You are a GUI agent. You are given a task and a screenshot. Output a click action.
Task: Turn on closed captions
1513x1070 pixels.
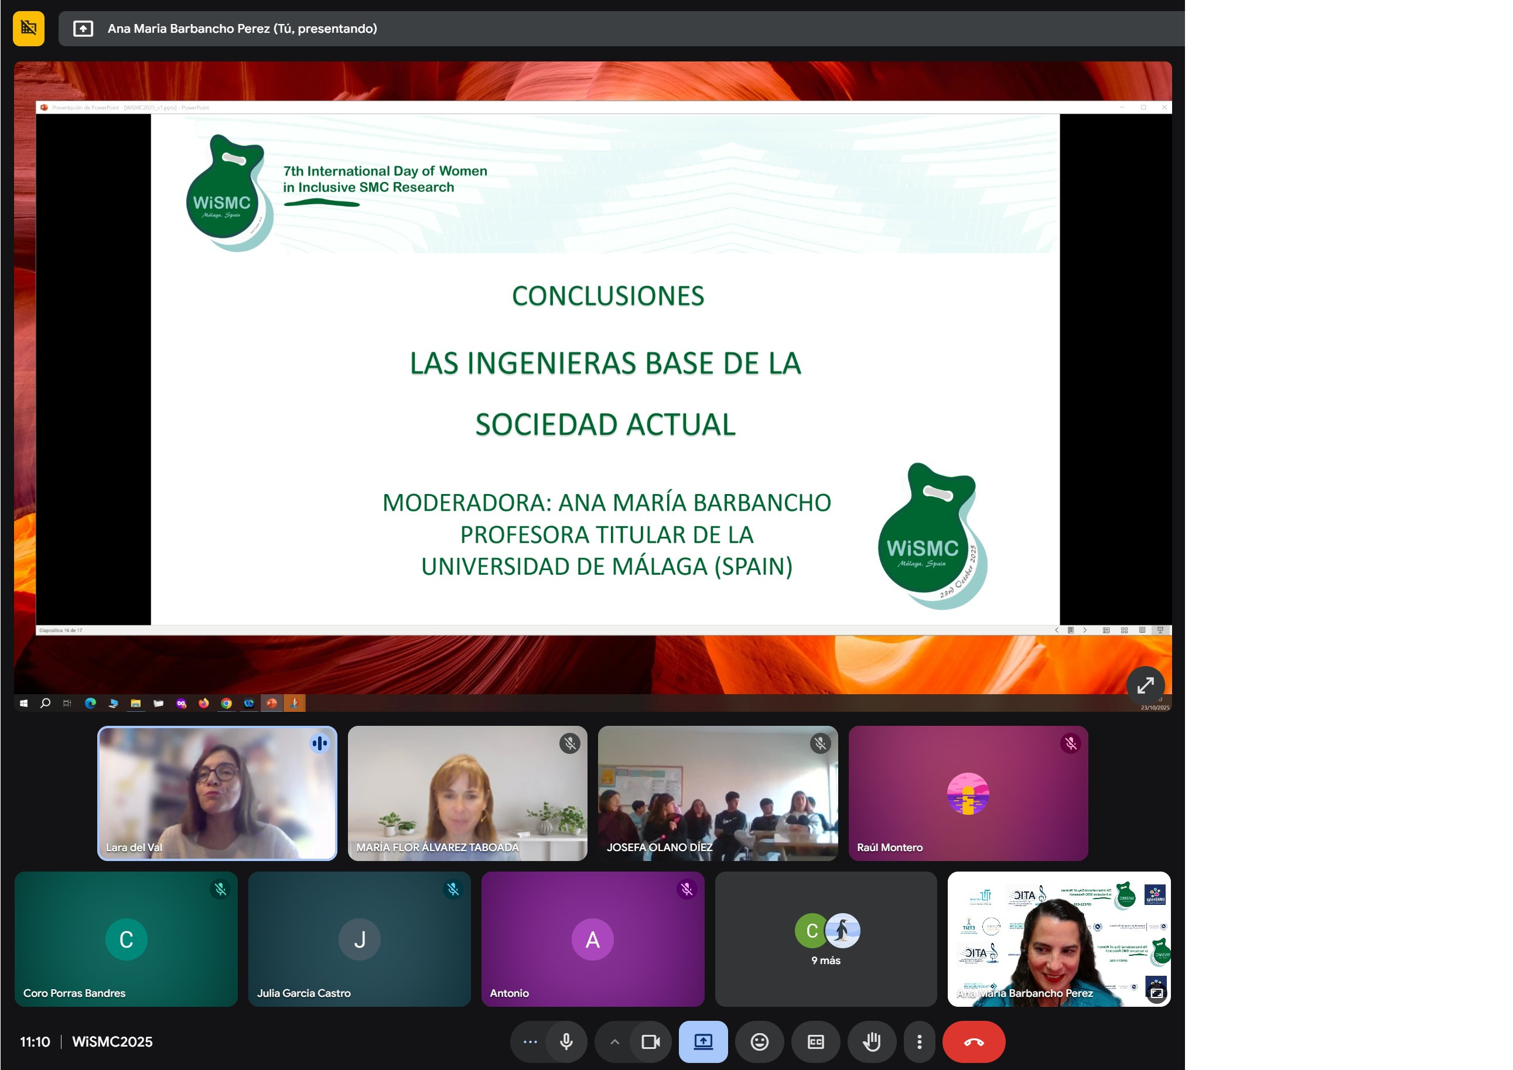(x=815, y=1042)
